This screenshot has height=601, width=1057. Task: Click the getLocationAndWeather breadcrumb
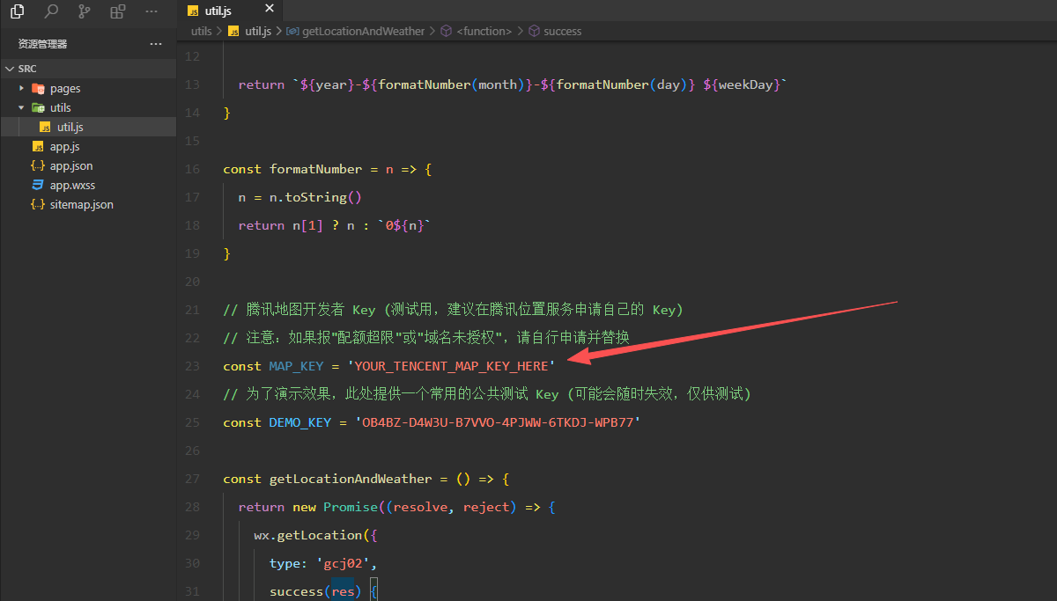pyautogui.click(x=362, y=31)
